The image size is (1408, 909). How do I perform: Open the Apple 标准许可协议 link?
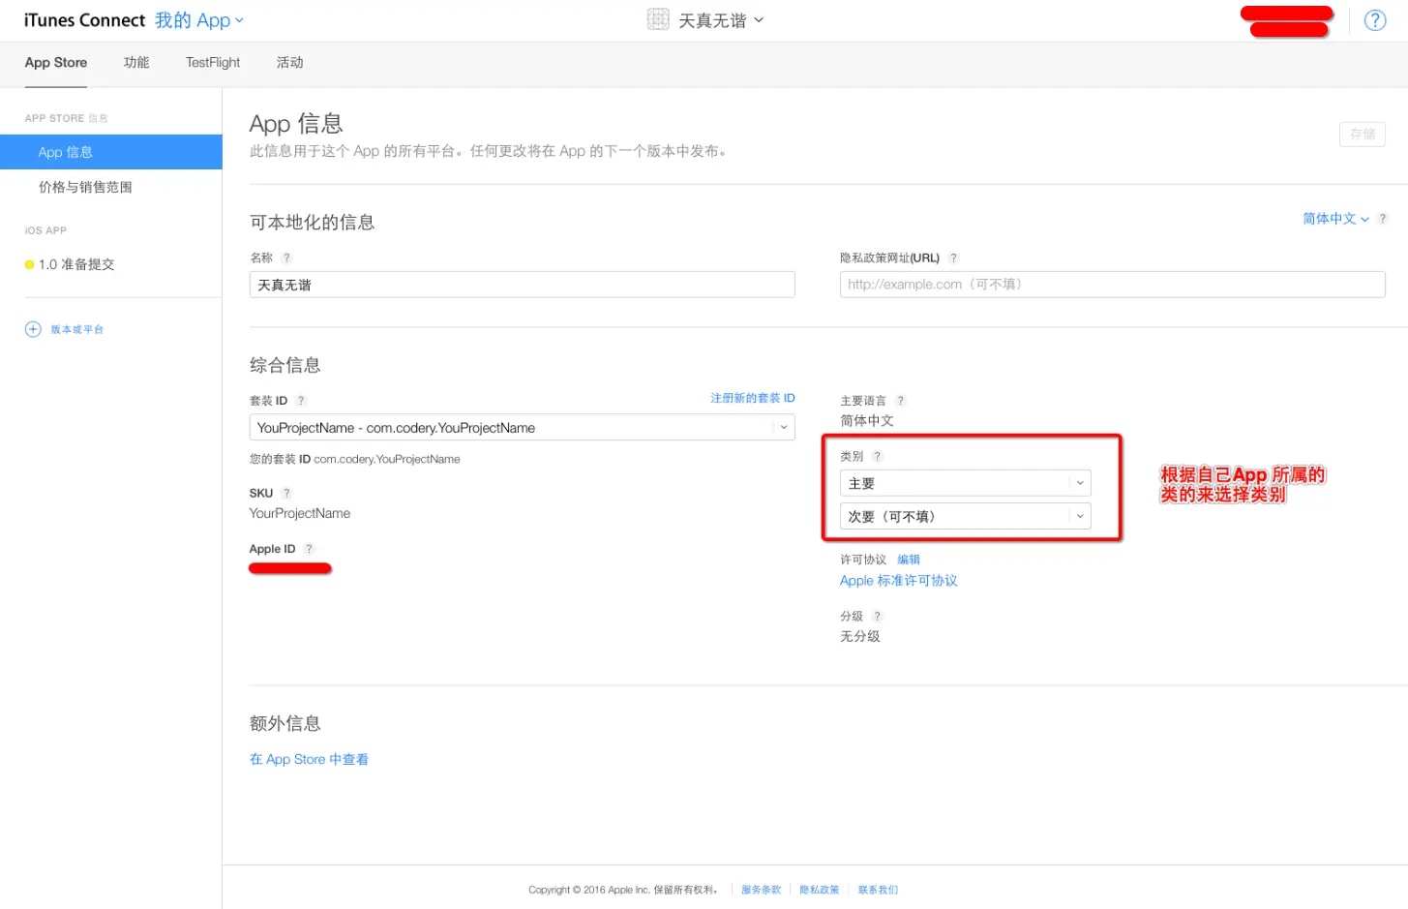[x=898, y=581]
